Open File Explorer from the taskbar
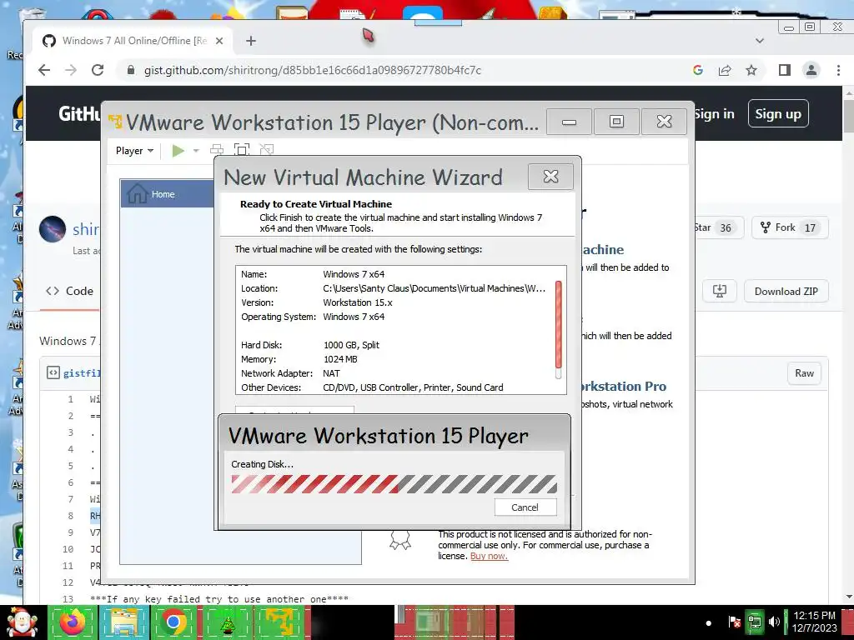854x640 pixels. pyautogui.click(x=124, y=622)
